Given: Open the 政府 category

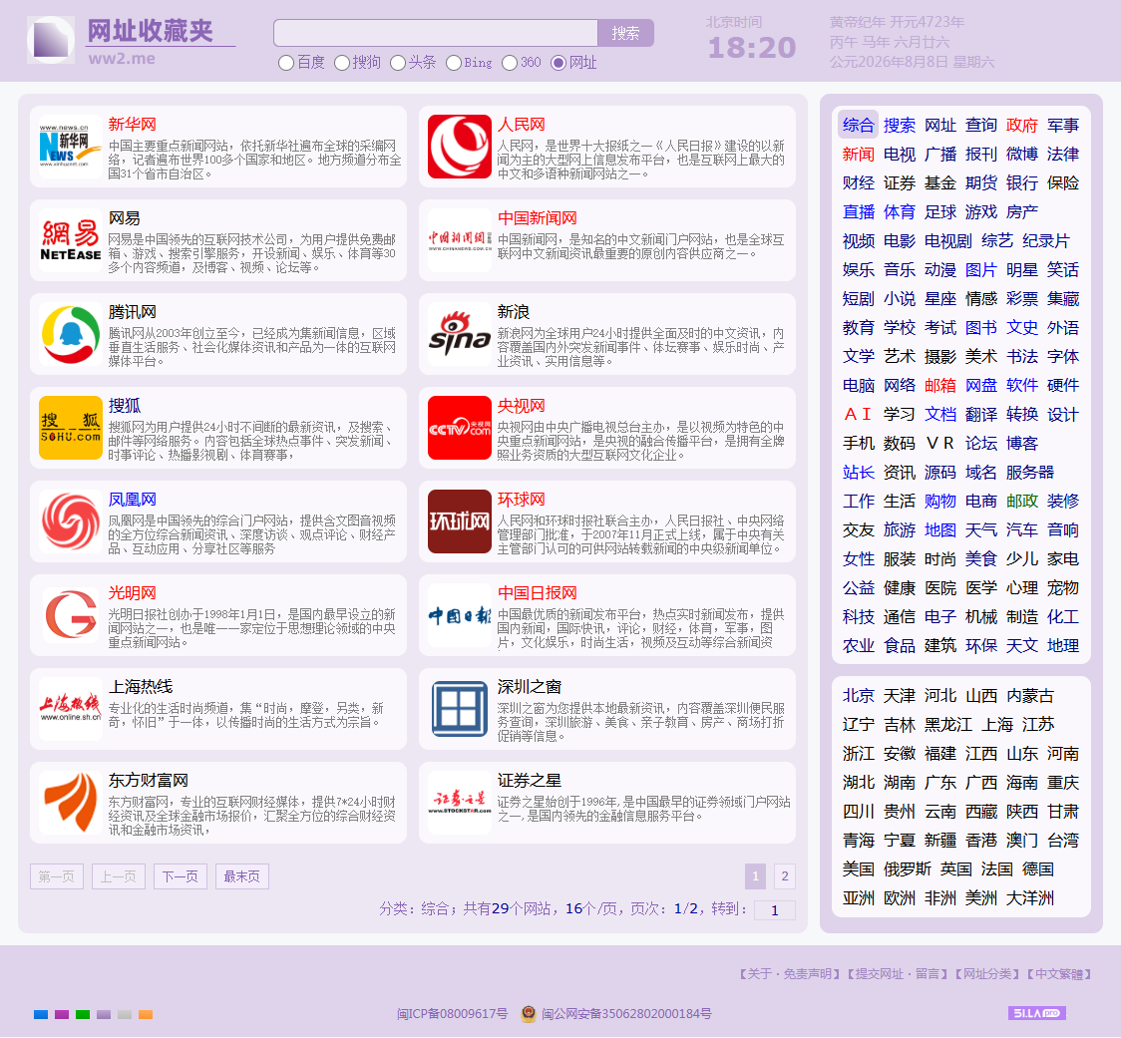Looking at the screenshot, I should (x=1021, y=125).
